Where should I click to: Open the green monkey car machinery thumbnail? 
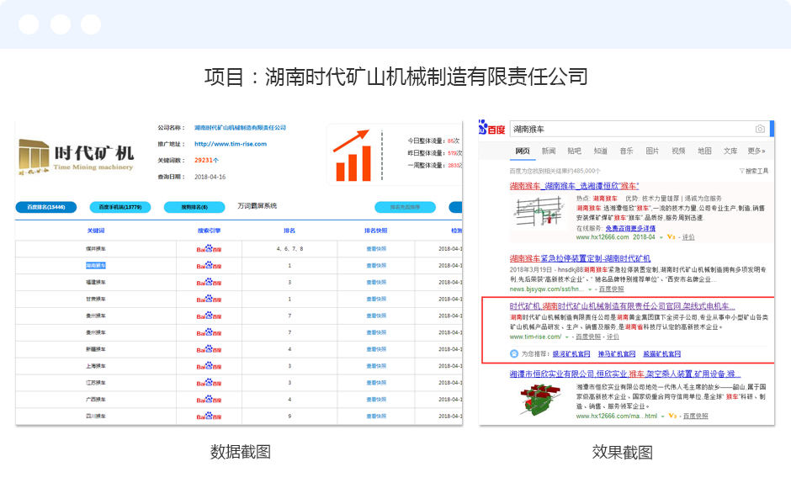[540, 399]
